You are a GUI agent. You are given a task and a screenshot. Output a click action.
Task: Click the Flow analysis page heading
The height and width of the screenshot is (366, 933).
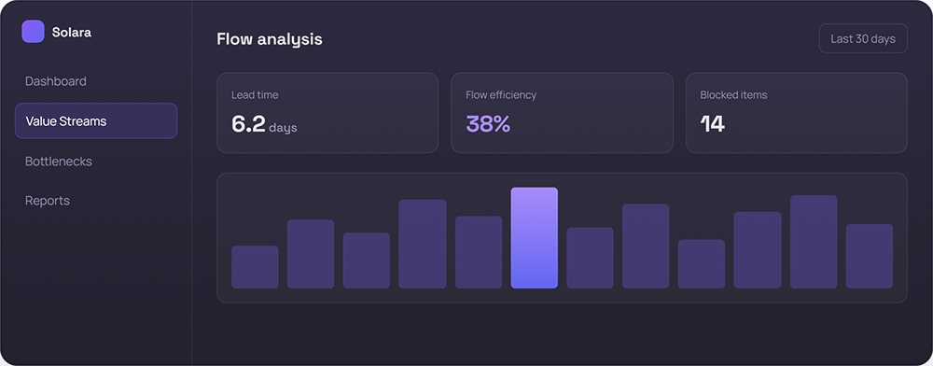270,39
